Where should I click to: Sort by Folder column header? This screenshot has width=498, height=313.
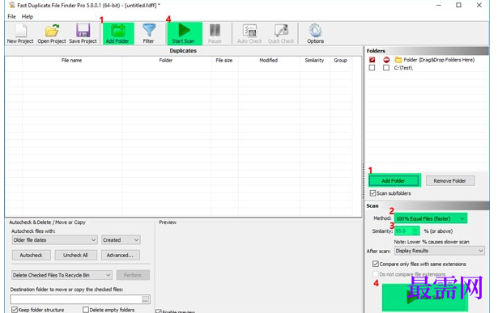[166, 60]
